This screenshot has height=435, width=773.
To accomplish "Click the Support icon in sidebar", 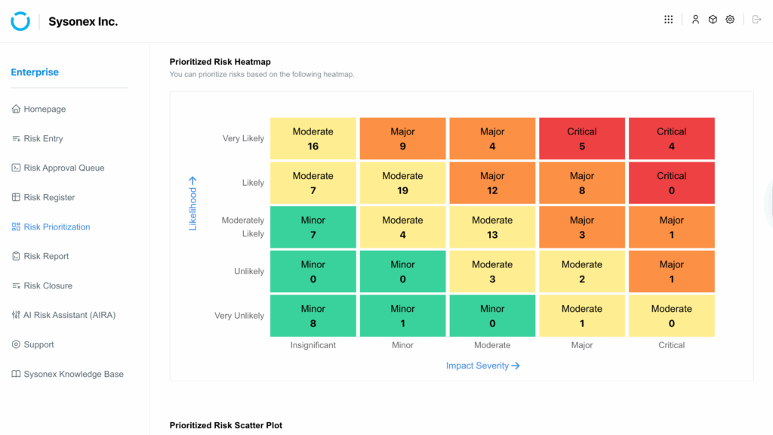I will click(17, 344).
